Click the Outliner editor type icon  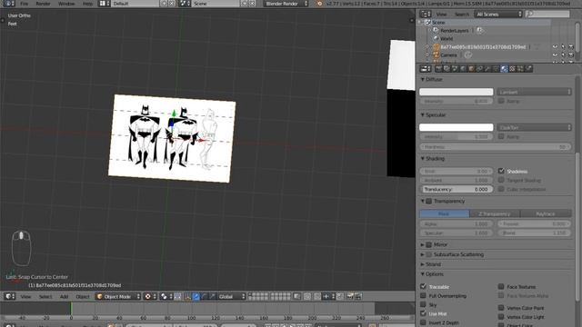pyautogui.click(x=426, y=15)
